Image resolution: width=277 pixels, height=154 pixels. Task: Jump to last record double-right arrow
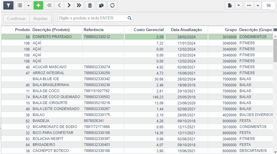pyautogui.click(x=79, y=5)
